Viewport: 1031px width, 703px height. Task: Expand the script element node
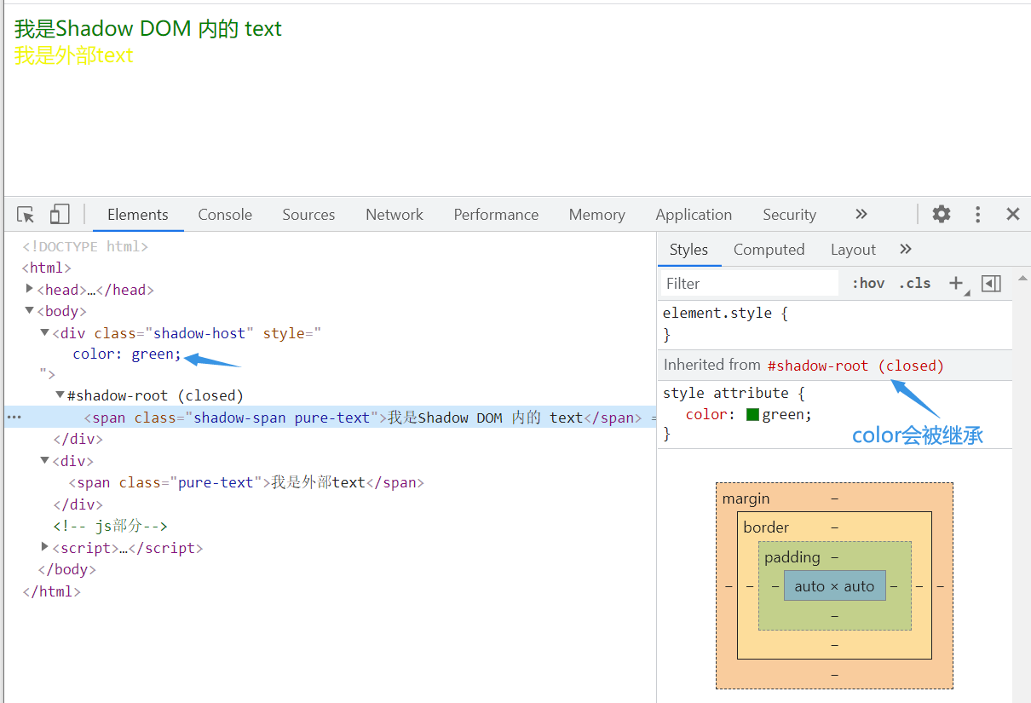(x=45, y=546)
